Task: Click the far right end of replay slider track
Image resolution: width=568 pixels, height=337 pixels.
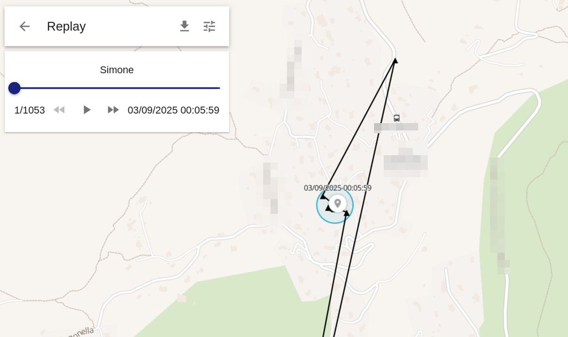Action: (219, 88)
